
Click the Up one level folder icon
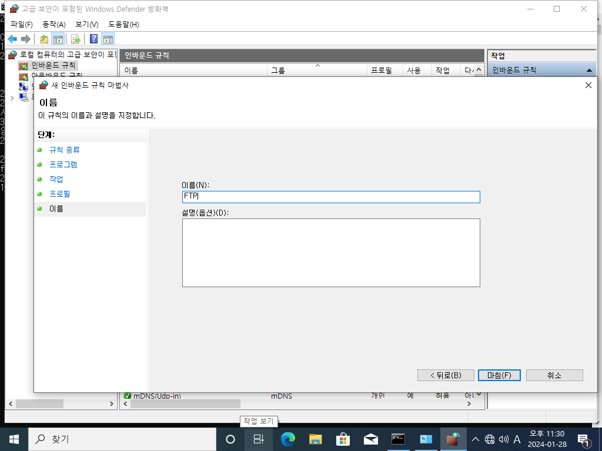44,39
